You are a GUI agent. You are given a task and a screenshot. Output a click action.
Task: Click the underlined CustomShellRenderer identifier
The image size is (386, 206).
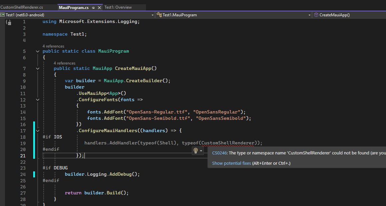[x=228, y=143]
